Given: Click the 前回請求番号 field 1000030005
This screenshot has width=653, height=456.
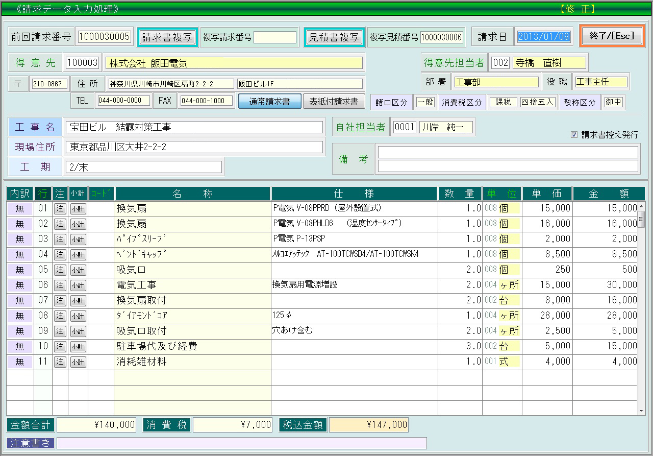Looking at the screenshot, I should pyautogui.click(x=105, y=37).
